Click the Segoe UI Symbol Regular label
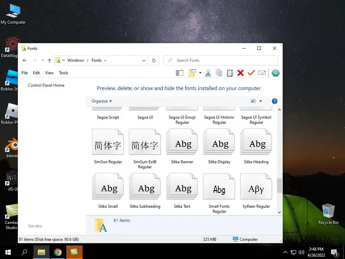The width and height of the screenshot is (345, 259). pyautogui.click(x=256, y=120)
